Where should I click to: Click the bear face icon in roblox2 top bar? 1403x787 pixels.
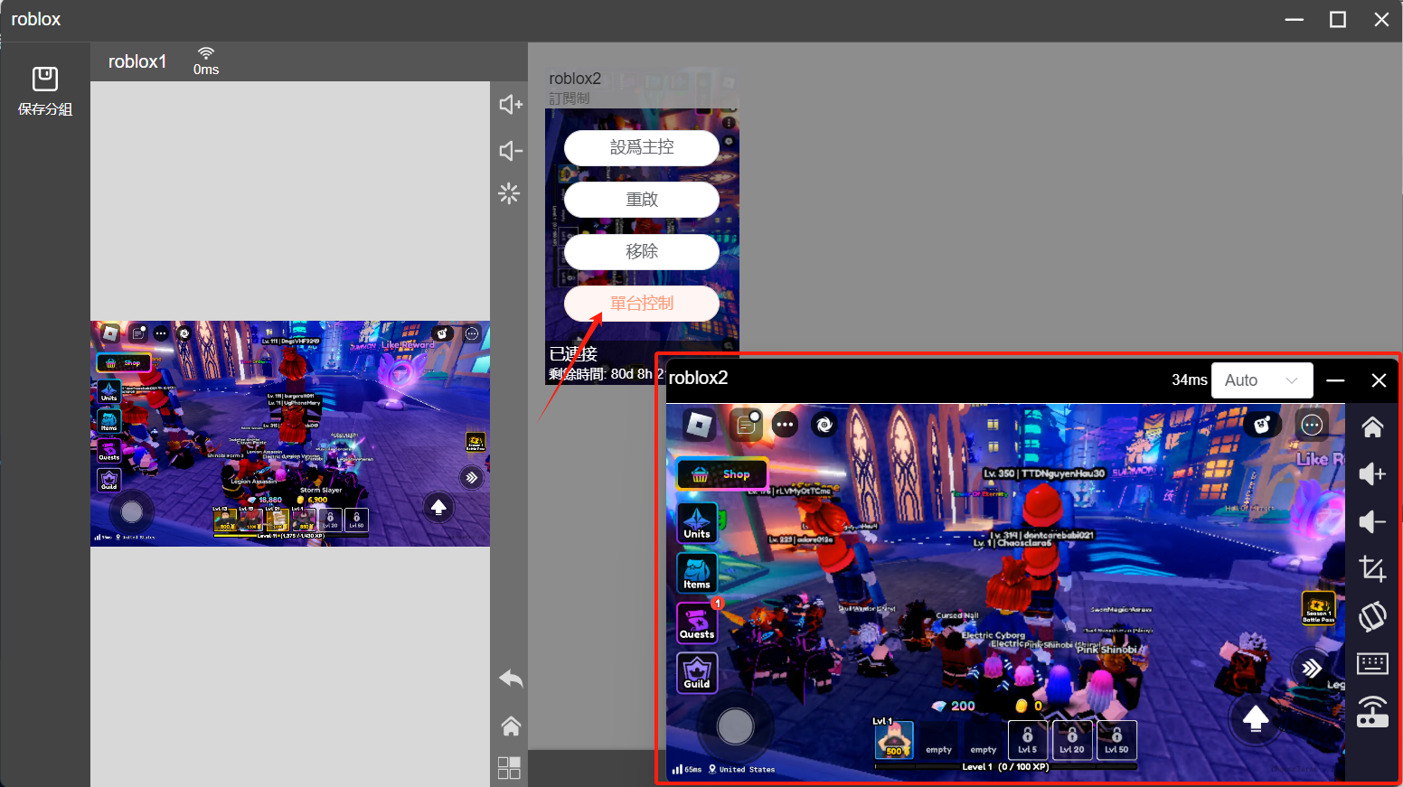click(x=1263, y=424)
